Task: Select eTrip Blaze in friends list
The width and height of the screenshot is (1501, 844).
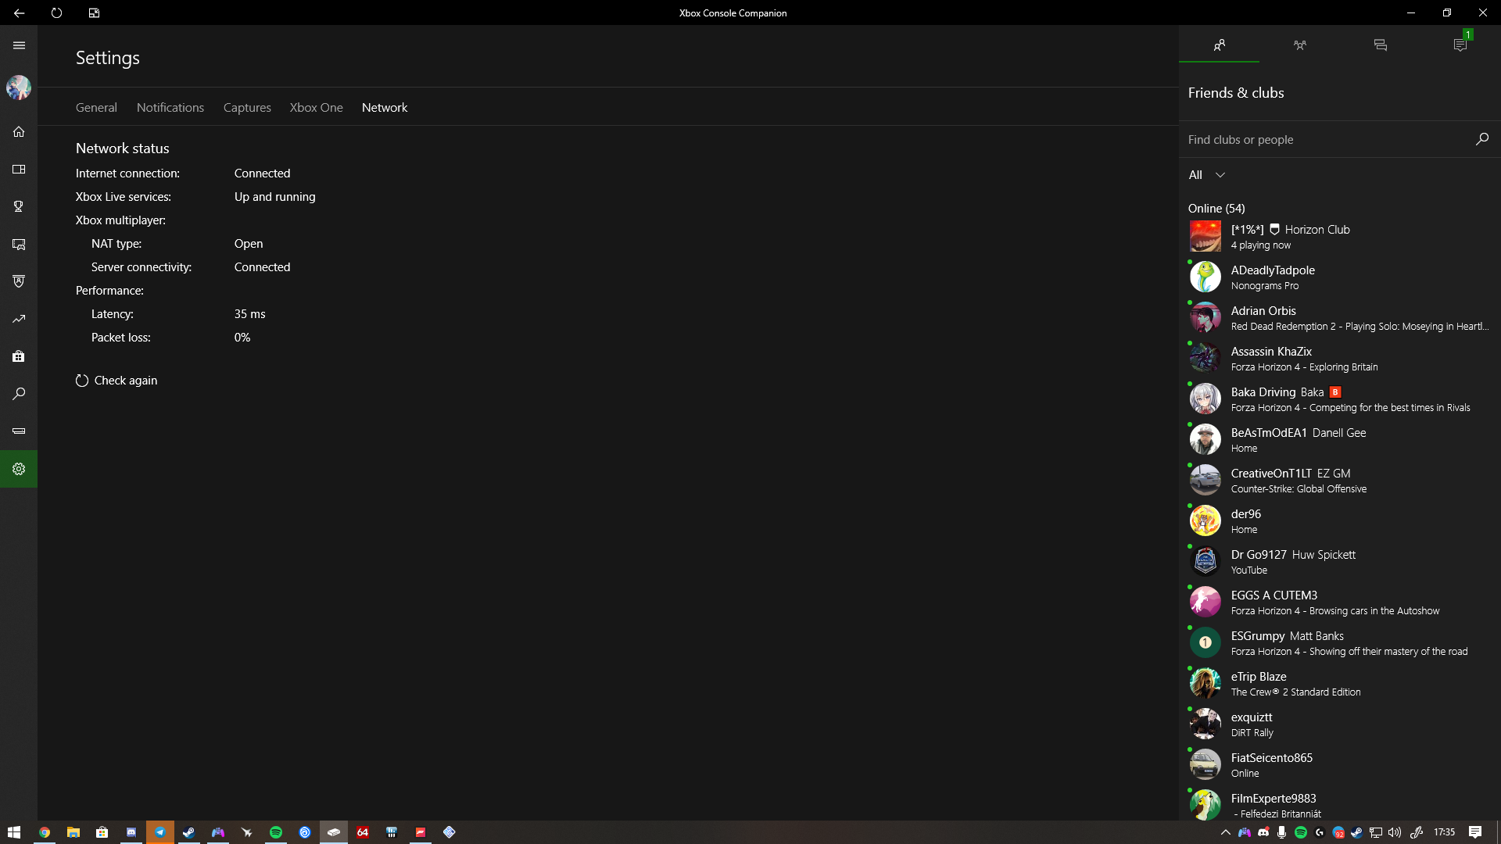Action: 1340,683
